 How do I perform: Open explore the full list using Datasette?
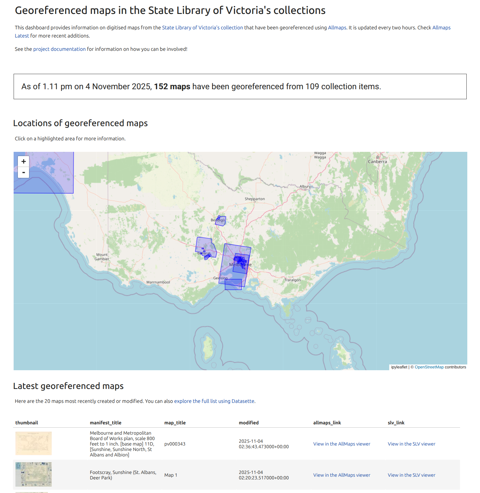coord(214,401)
